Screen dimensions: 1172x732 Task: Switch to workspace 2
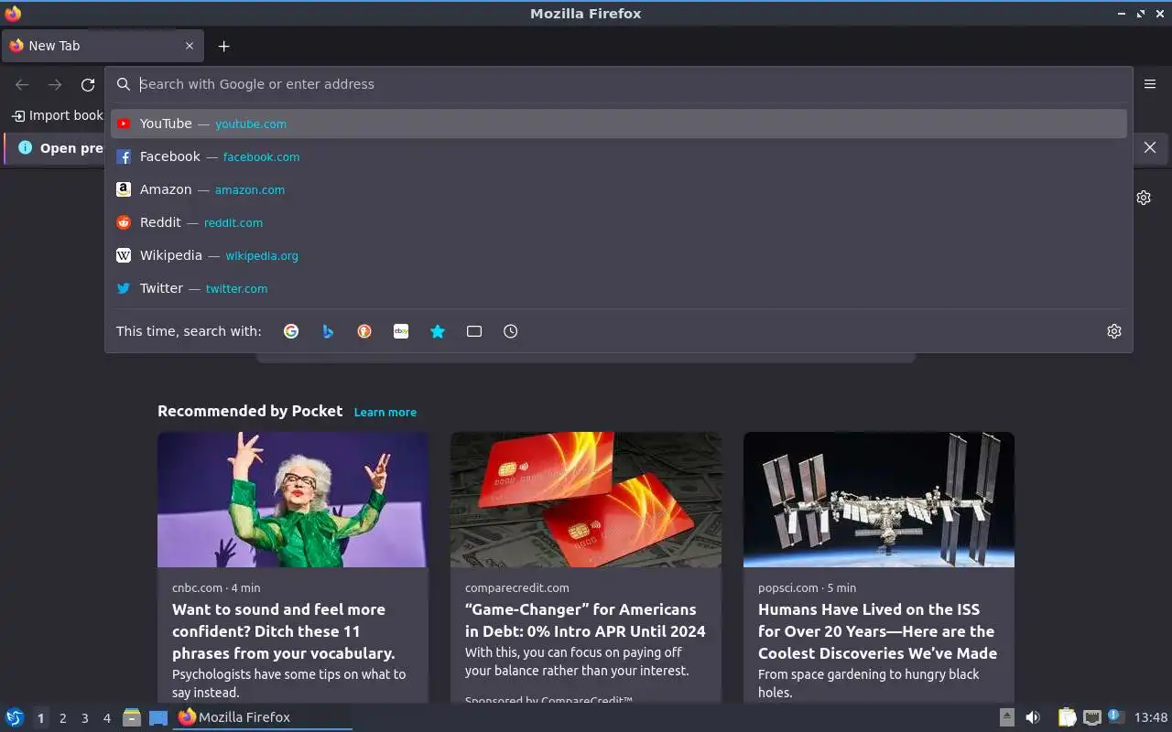tap(62, 718)
